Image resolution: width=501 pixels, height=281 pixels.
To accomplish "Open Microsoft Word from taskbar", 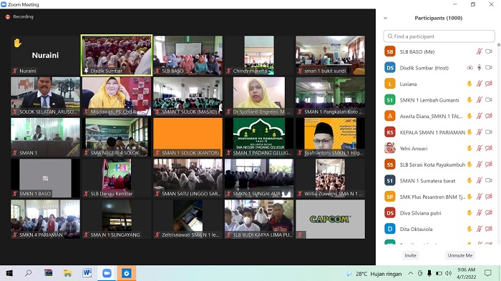I will 87,273.
